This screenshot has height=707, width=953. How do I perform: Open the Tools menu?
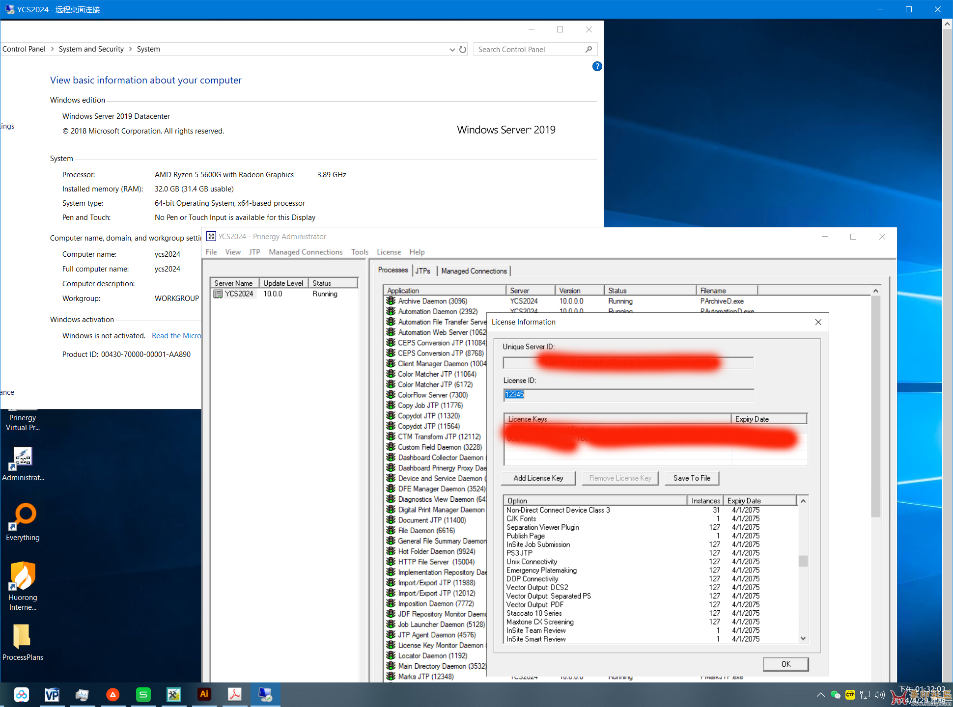pos(360,252)
